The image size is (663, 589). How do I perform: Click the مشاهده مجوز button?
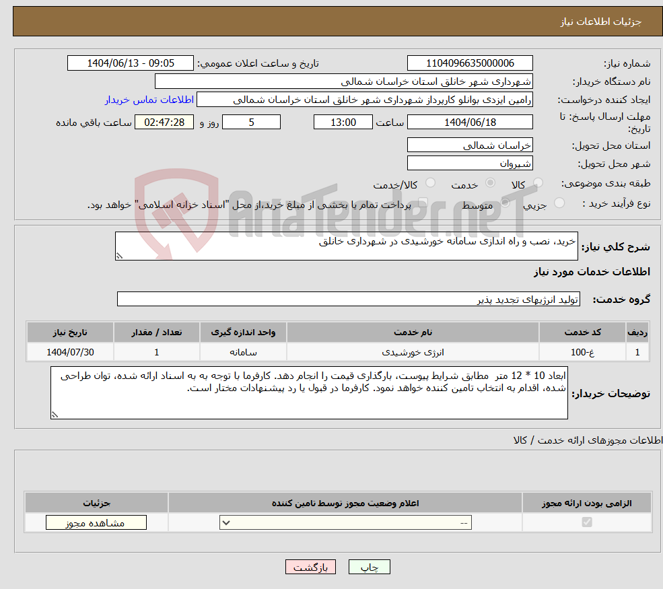[x=96, y=522]
